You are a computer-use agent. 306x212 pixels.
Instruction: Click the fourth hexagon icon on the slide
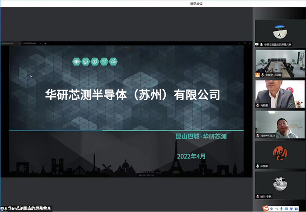point(104,62)
